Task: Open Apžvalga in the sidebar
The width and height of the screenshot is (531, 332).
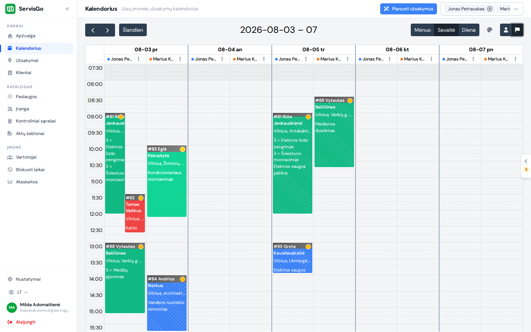Action: point(39,36)
